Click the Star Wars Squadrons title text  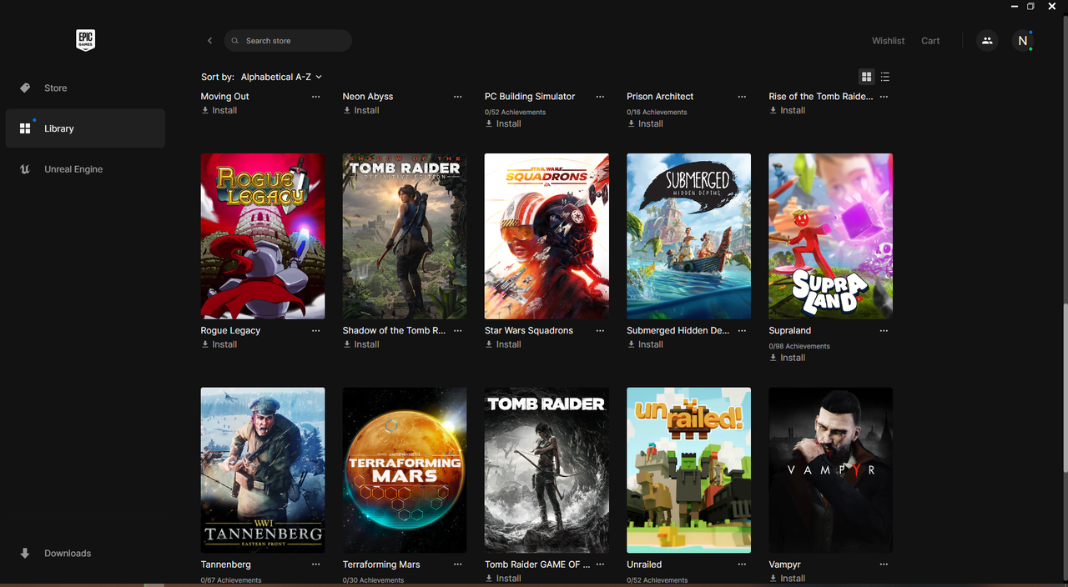pos(529,331)
